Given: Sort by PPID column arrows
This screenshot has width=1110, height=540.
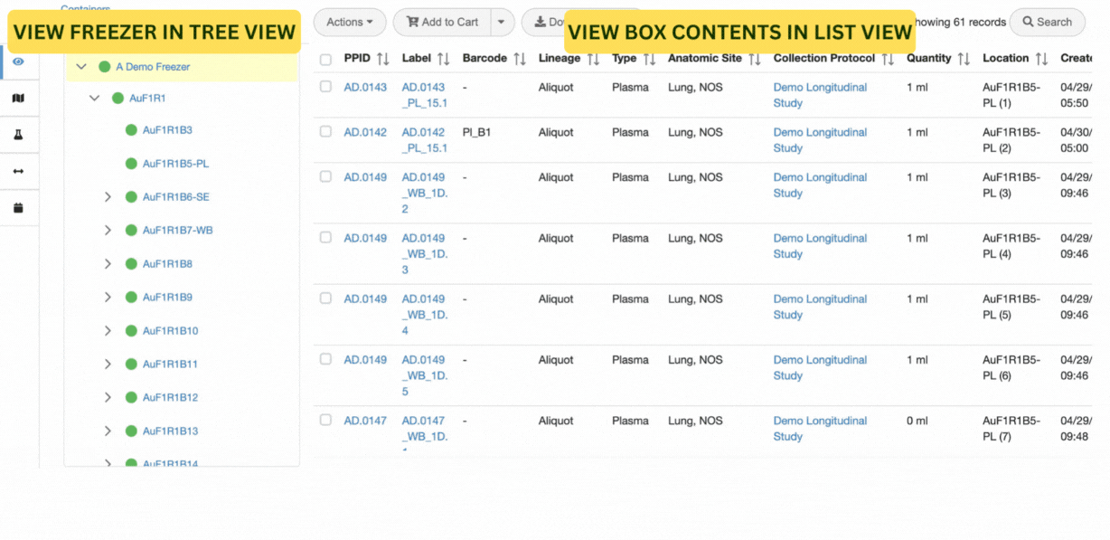Looking at the screenshot, I should [x=382, y=59].
